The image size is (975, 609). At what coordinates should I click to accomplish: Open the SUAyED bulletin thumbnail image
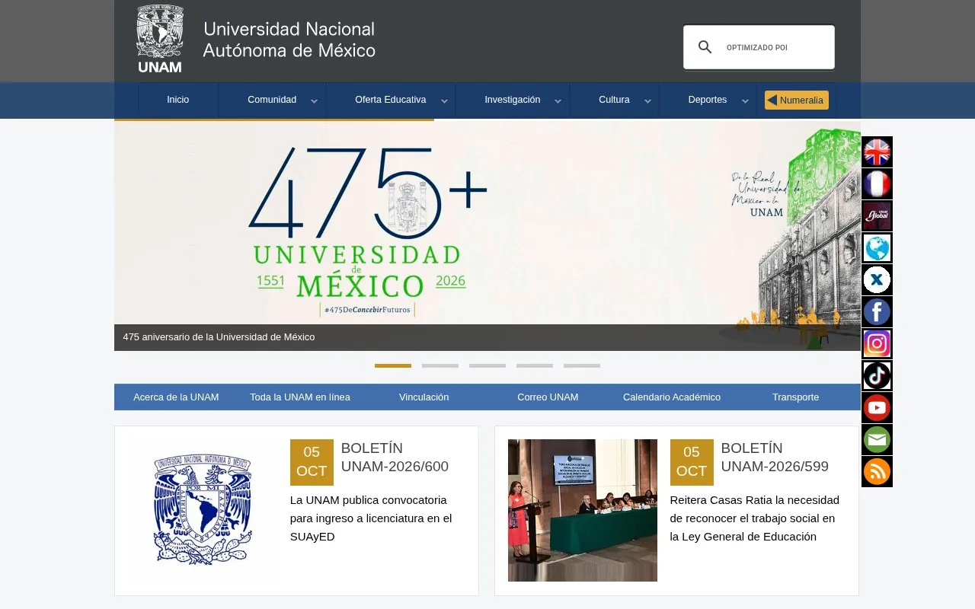pos(203,510)
